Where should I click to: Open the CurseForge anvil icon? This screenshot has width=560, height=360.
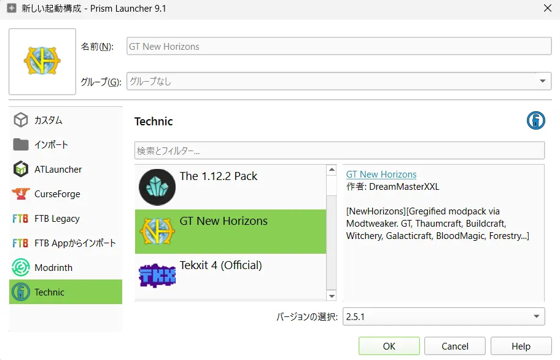pos(21,194)
